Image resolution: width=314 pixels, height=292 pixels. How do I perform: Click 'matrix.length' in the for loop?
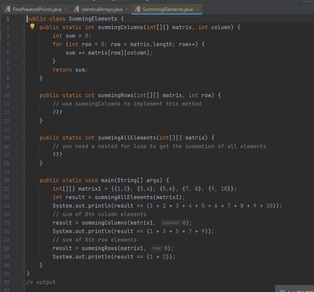[151, 44]
